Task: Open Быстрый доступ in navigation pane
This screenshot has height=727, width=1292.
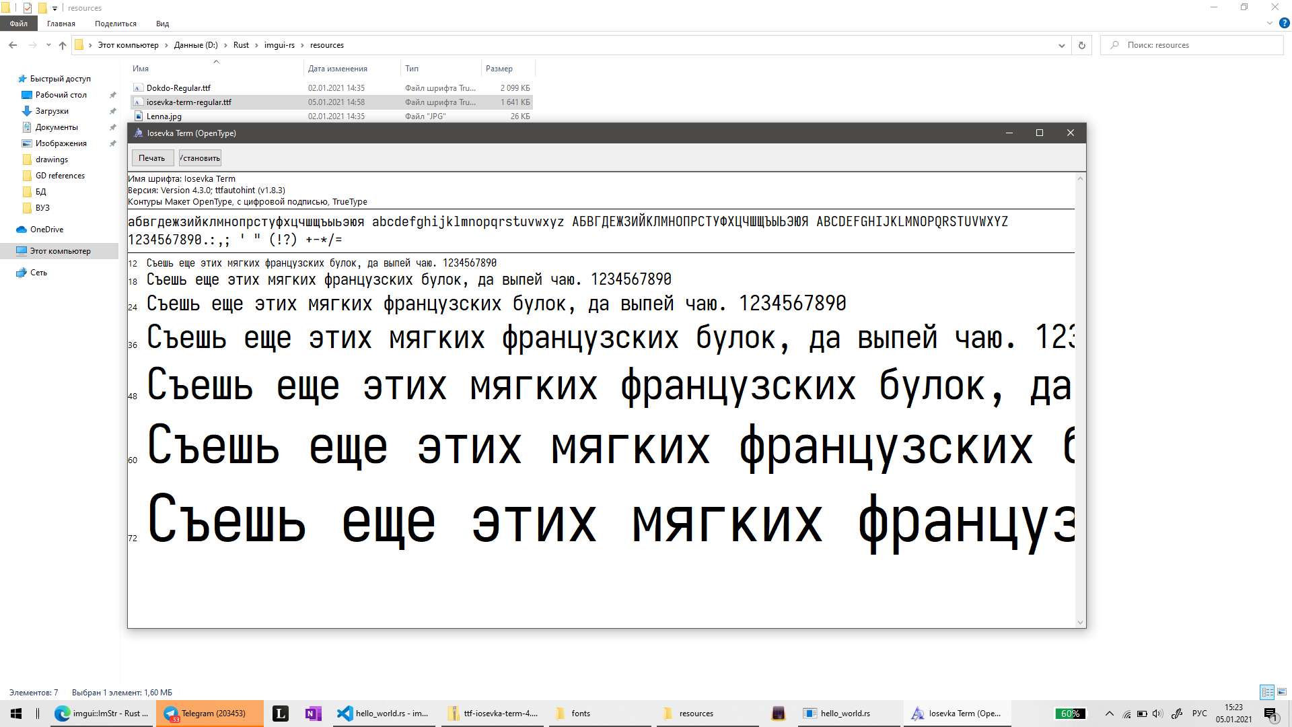Action: [x=60, y=79]
